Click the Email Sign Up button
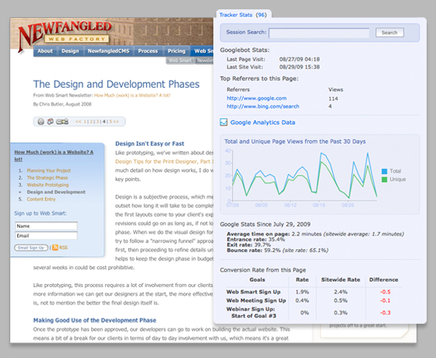This screenshot has width=436, height=358. [31, 247]
